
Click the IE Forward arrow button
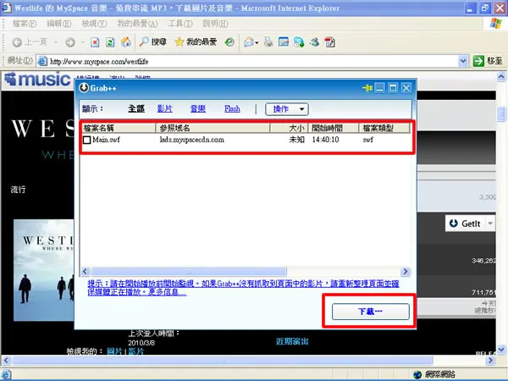70,42
